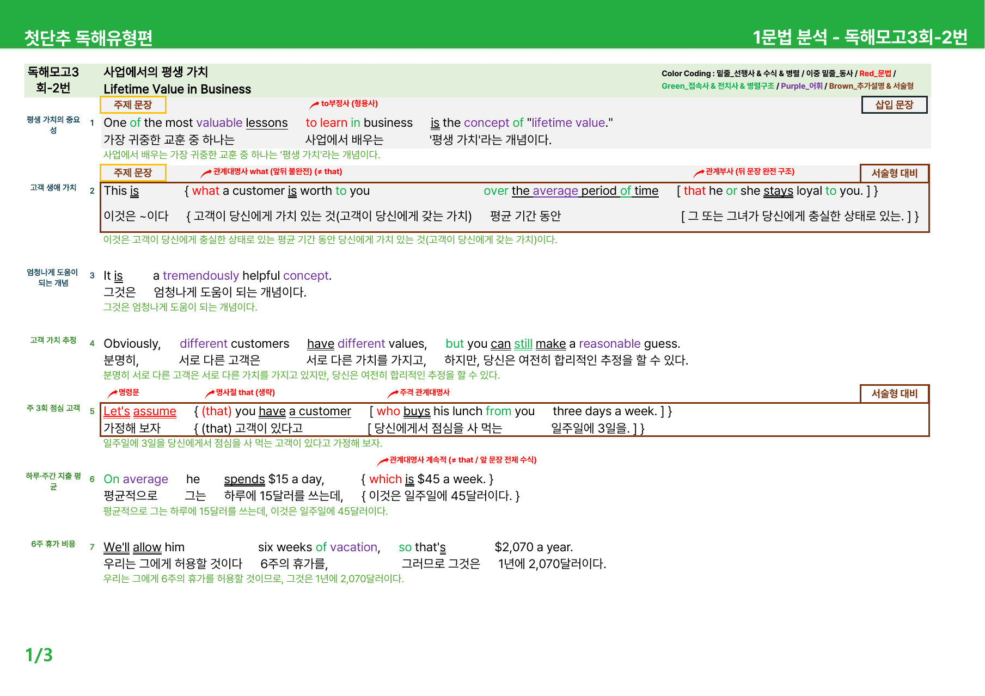Click the phrase 'spends $15 a day,'
This screenshot has width=985, height=696.
[x=274, y=479]
